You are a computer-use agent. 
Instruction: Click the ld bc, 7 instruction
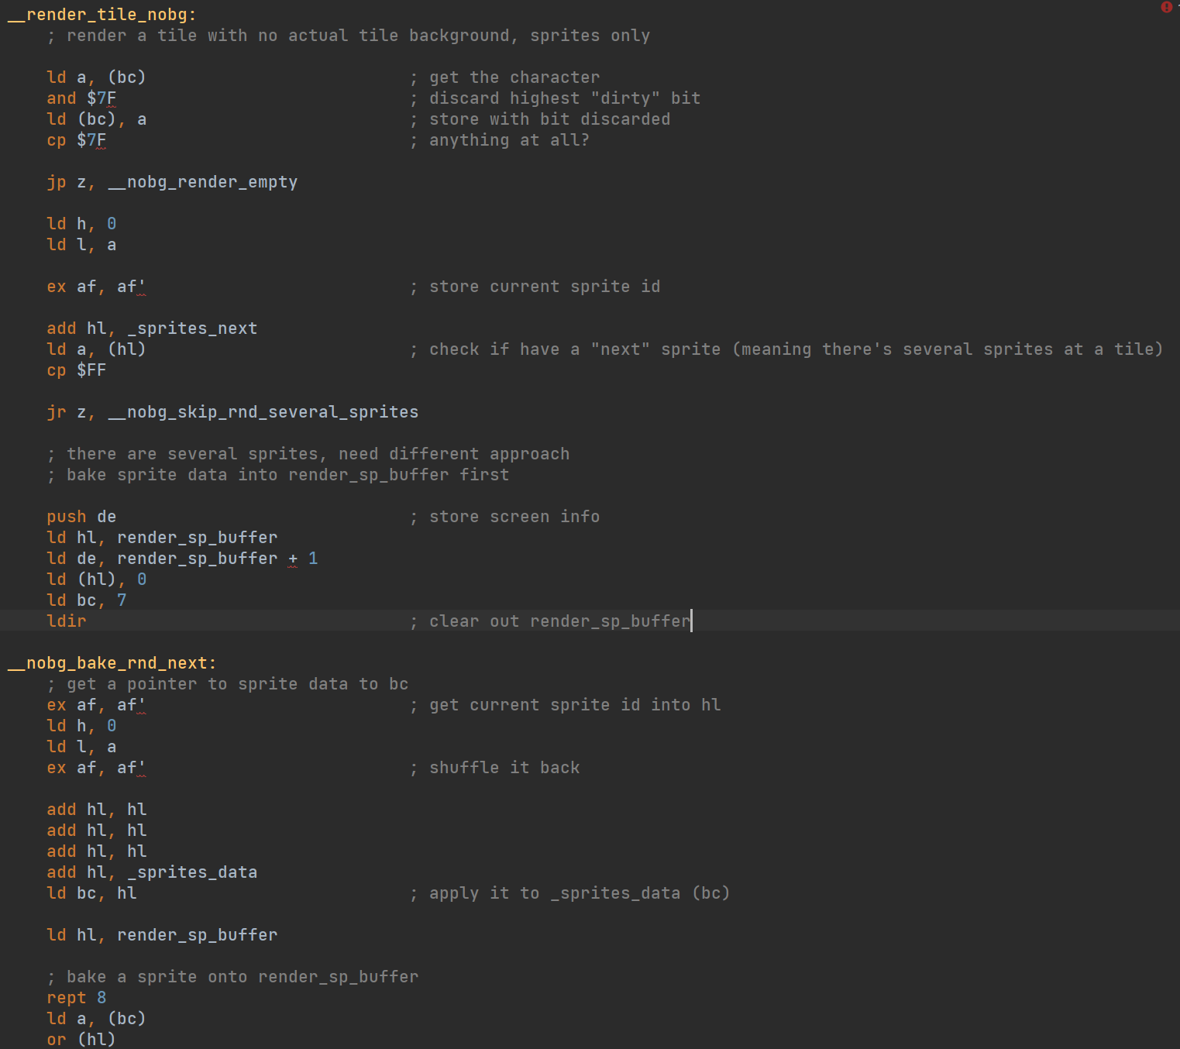point(87,600)
